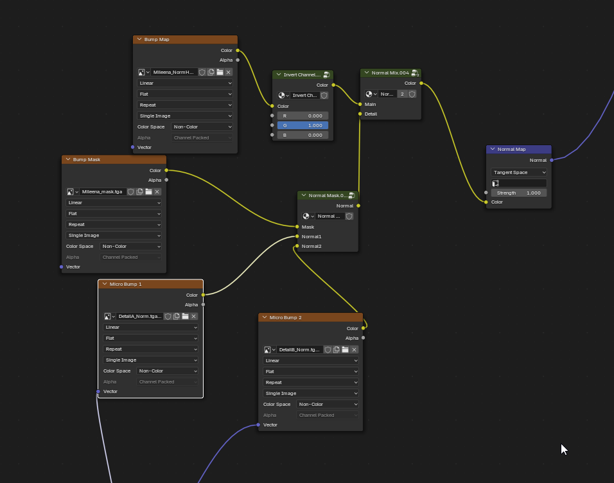
Task: Toggle fake user on Bump Map image
Action: click(x=202, y=72)
